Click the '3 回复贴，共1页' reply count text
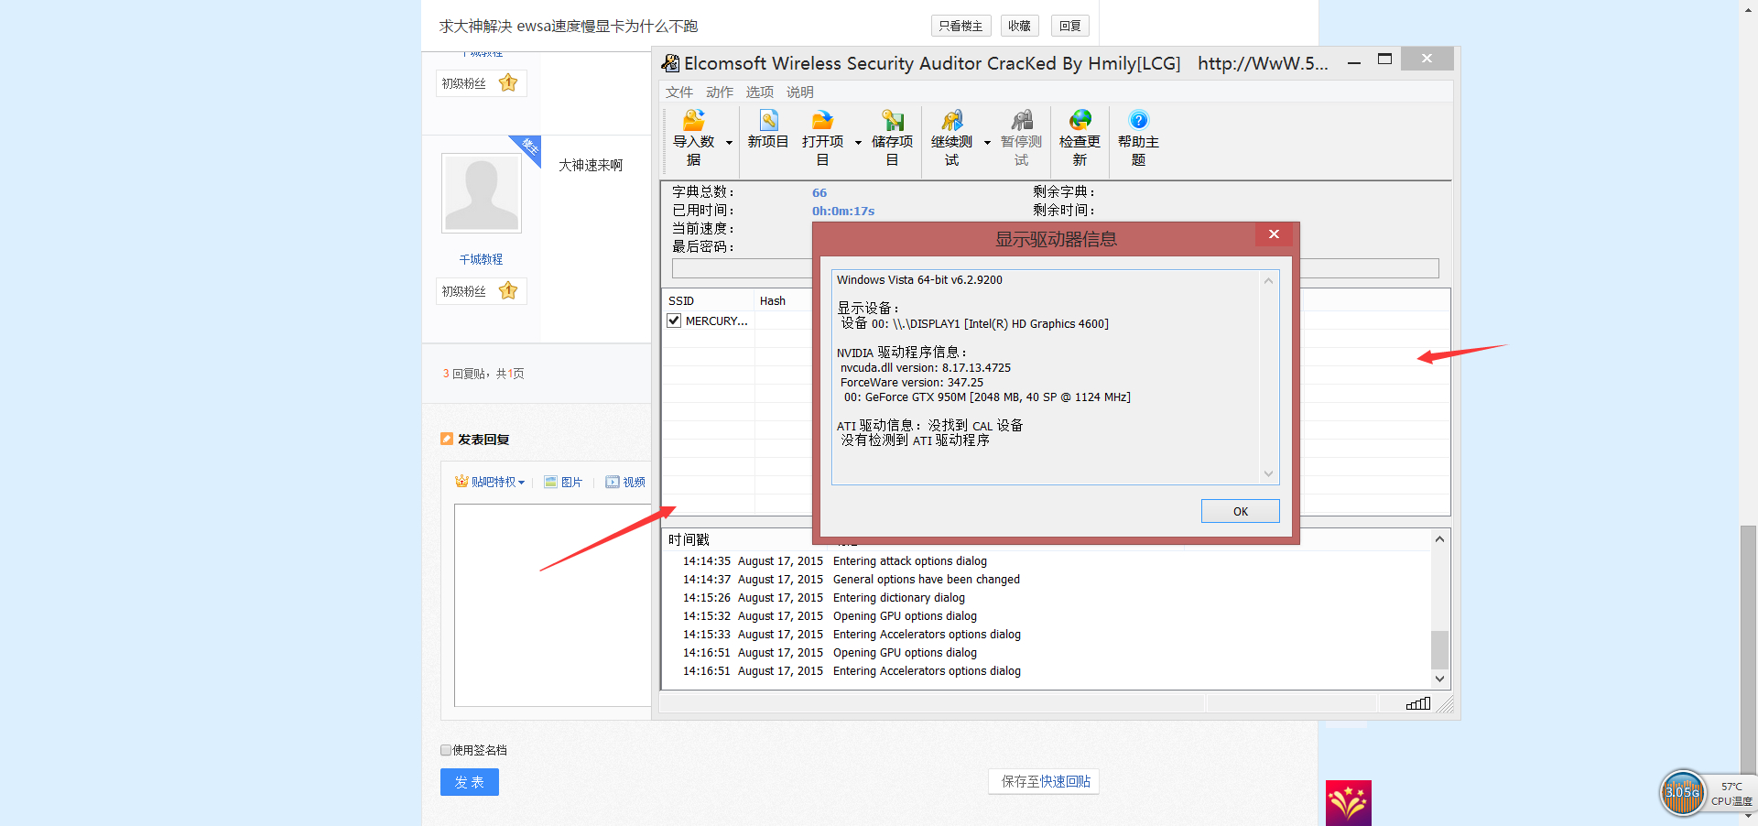 coord(483,374)
